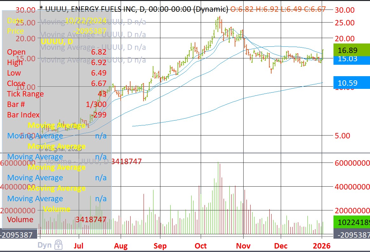Select the Close 6.67 row in data window
The width and height of the screenshot is (370, 252).
57,83
